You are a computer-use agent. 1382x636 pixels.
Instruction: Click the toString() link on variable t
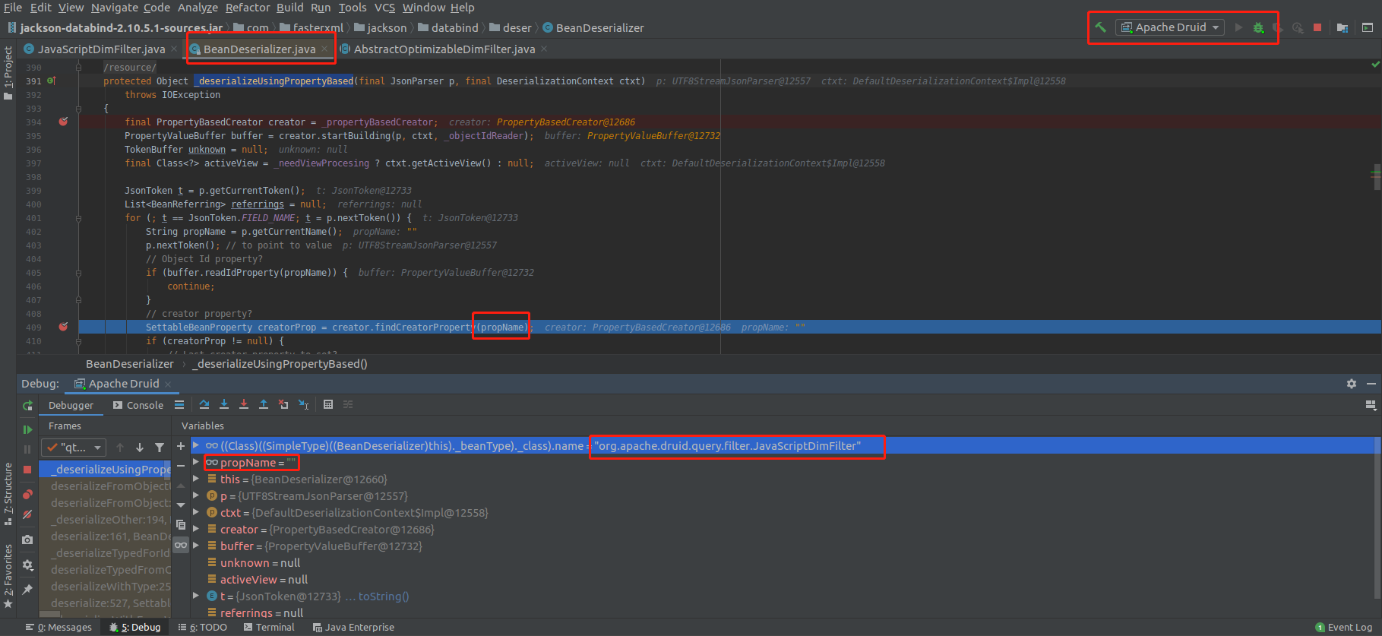pos(384,596)
